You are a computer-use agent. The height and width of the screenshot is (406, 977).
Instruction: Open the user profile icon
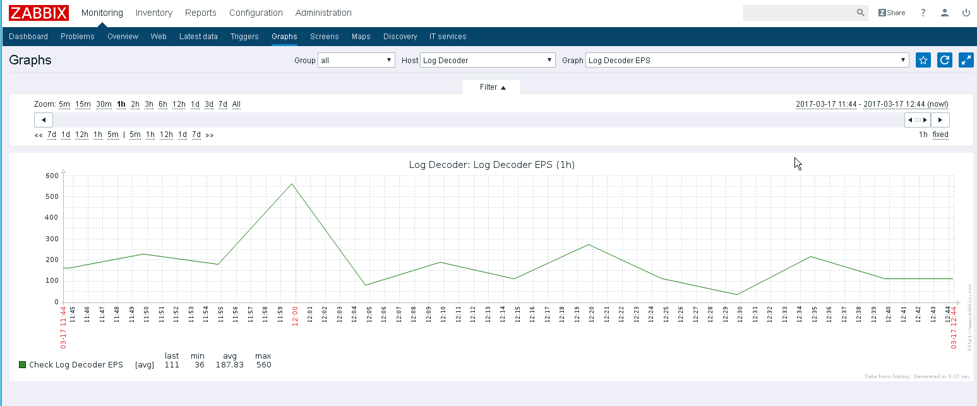pos(944,13)
